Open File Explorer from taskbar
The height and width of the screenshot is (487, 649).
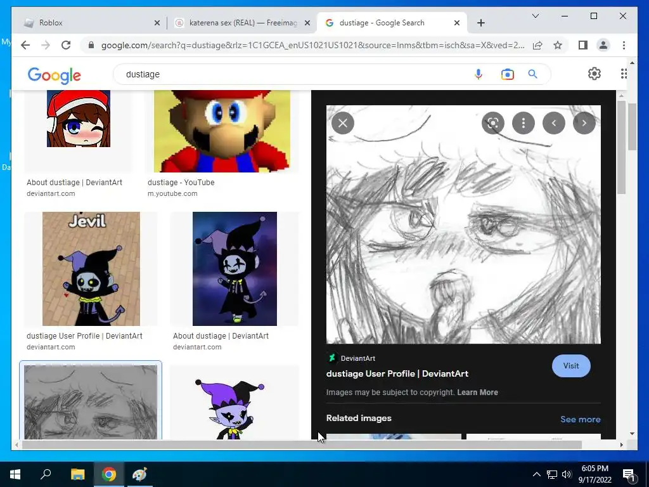click(x=77, y=474)
